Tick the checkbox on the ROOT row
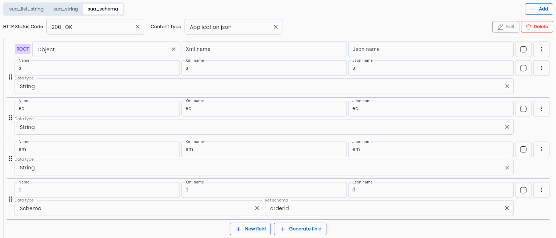Viewport: 556px width, 238px height. click(523, 49)
